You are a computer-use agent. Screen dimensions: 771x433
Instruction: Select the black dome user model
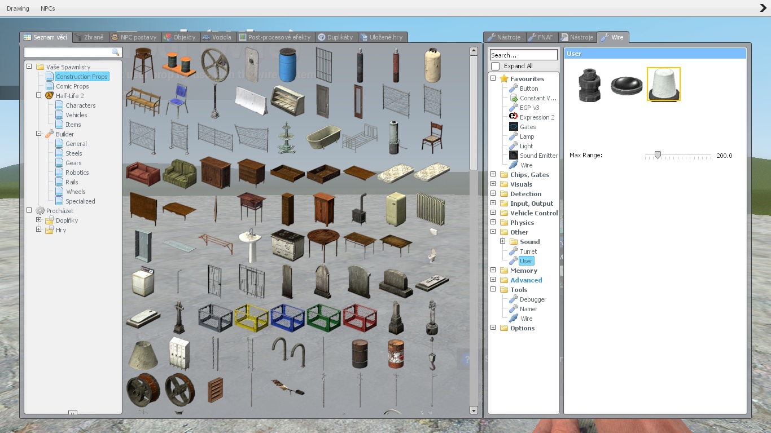[x=627, y=85]
